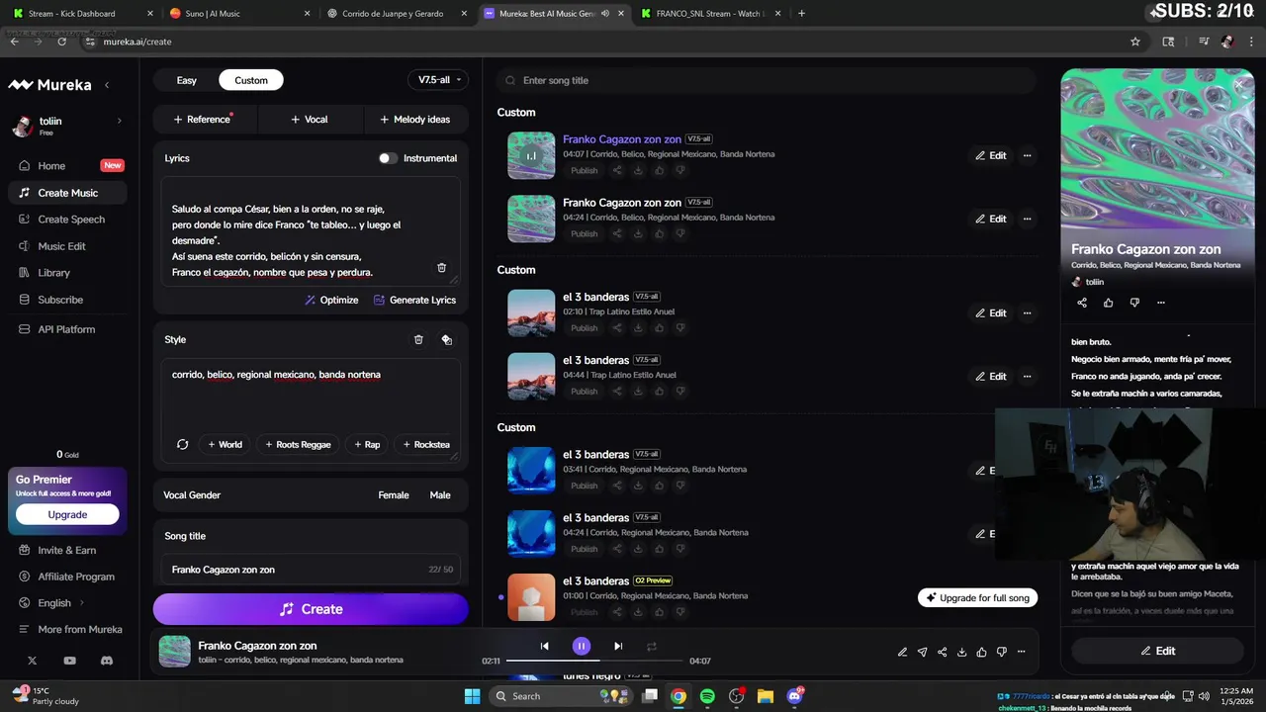
Task: Click the Upgrade premier button
Action: 67,514
